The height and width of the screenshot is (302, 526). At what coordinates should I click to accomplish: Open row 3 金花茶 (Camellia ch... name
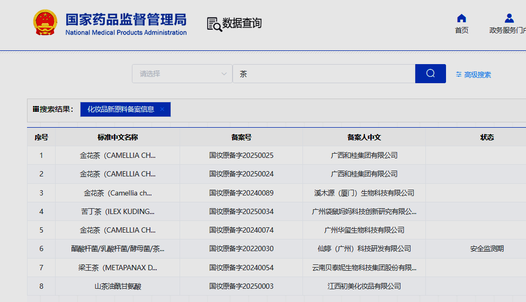point(118,193)
